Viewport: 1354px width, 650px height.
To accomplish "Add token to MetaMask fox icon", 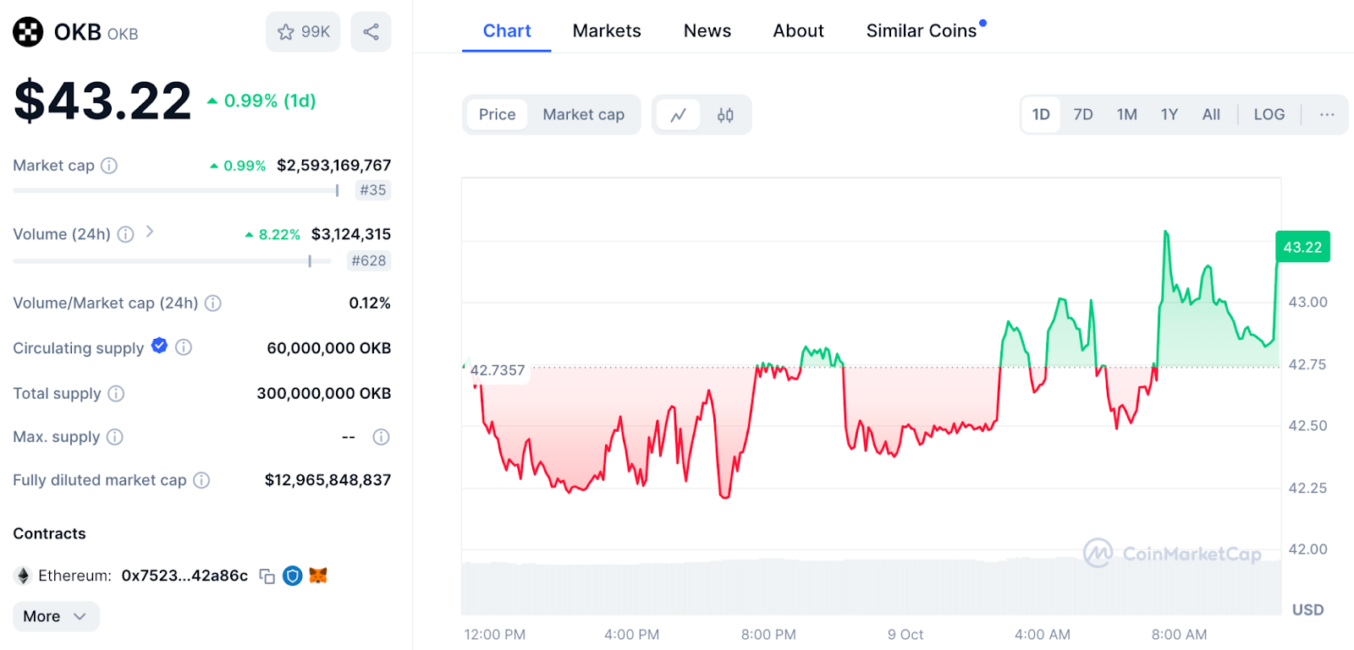I will point(318,576).
